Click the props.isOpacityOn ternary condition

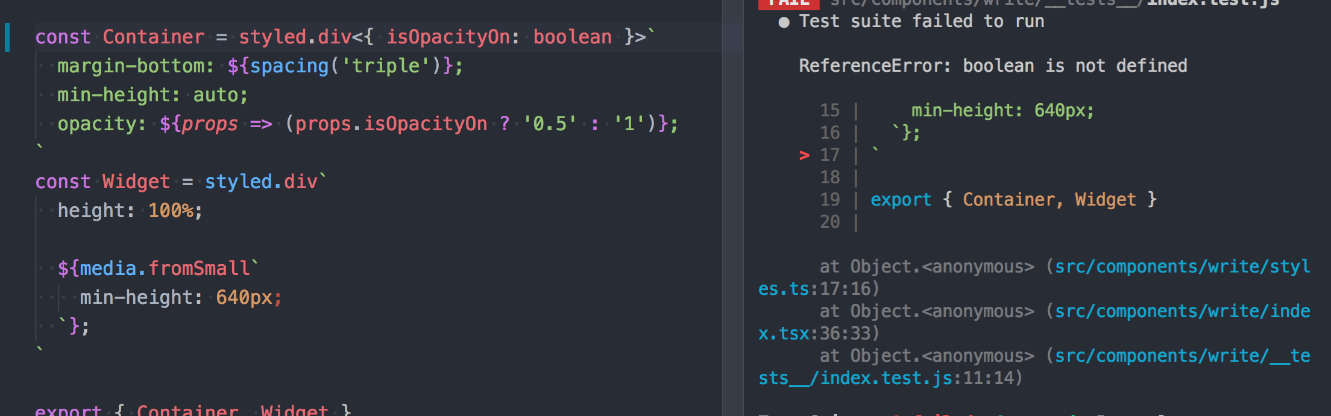391,124
